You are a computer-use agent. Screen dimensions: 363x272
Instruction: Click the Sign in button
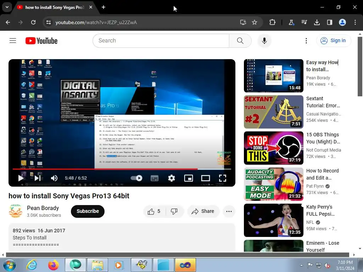pyautogui.click(x=333, y=41)
